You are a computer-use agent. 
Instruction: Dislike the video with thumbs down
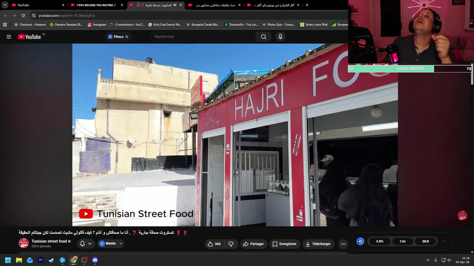pos(231,244)
